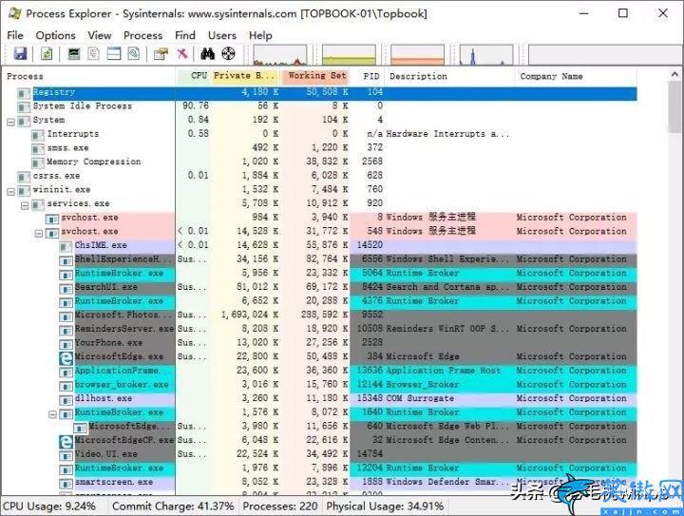This screenshot has height=516, width=684.
Task: Open the Find menu
Action: click(185, 35)
